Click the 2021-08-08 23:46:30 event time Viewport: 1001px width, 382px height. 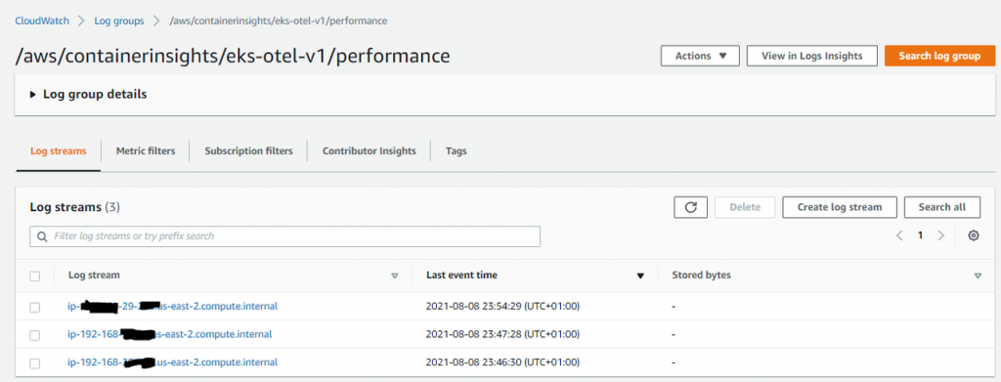[x=502, y=362]
